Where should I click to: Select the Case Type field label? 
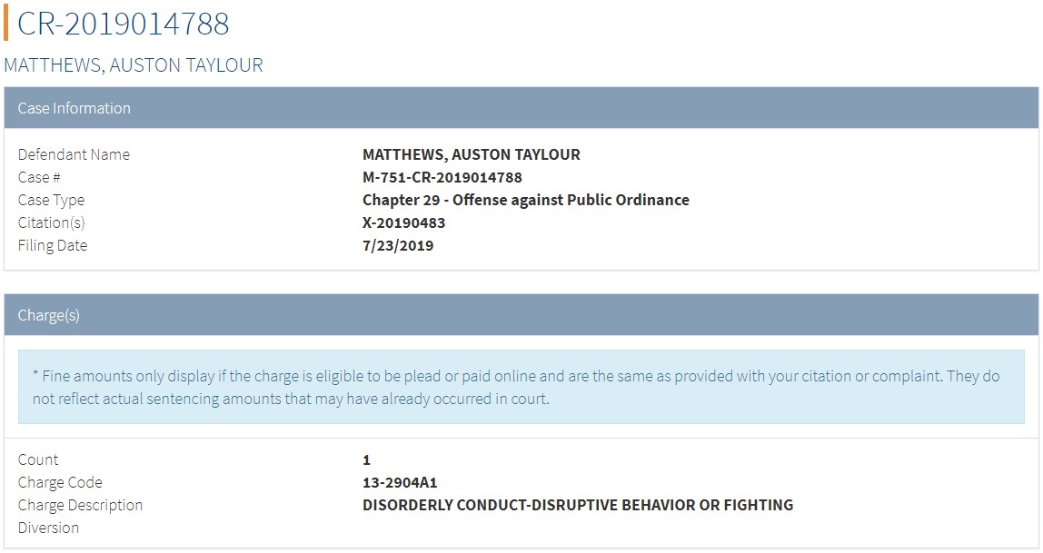pos(51,200)
